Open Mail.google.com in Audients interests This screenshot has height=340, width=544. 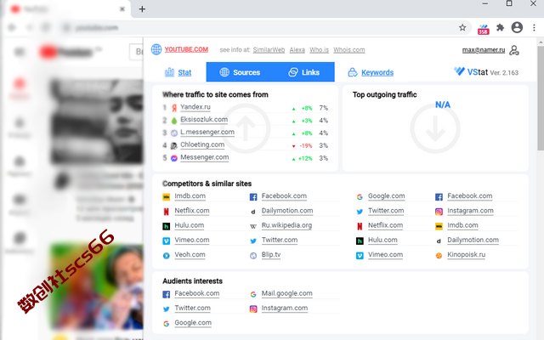pyautogui.click(x=286, y=293)
